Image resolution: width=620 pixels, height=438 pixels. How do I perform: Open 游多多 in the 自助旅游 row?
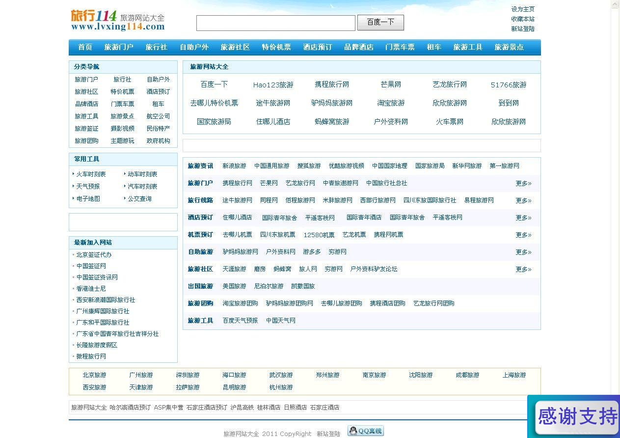pyautogui.click(x=312, y=252)
